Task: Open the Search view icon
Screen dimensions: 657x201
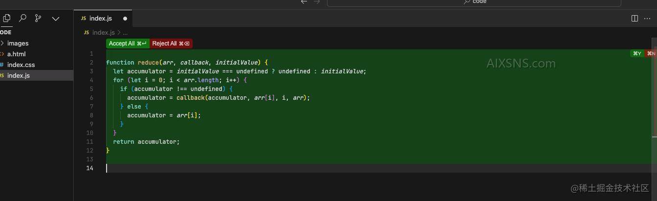Action: (x=22, y=18)
